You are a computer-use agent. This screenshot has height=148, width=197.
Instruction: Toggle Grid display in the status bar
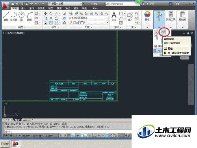tap(69, 135)
